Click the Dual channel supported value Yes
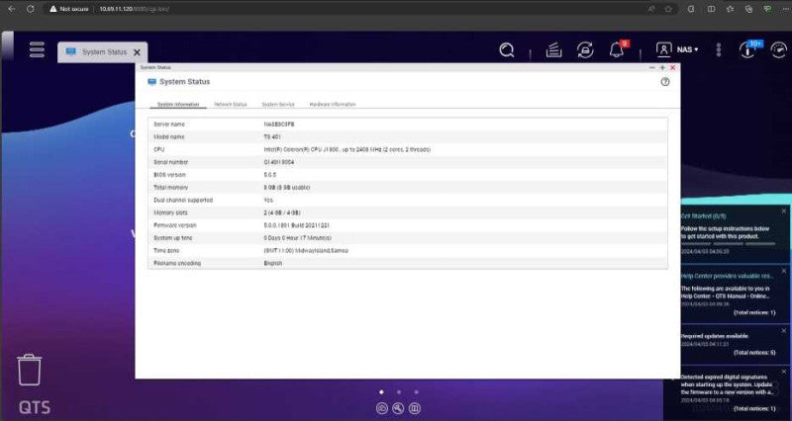The image size is (792, 421). click(x=268, y=201)
